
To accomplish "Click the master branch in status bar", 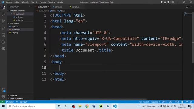I will (10, 102).
